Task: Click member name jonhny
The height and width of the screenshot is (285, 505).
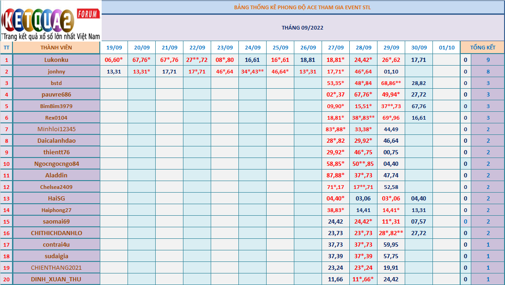Action: point(56,72)
